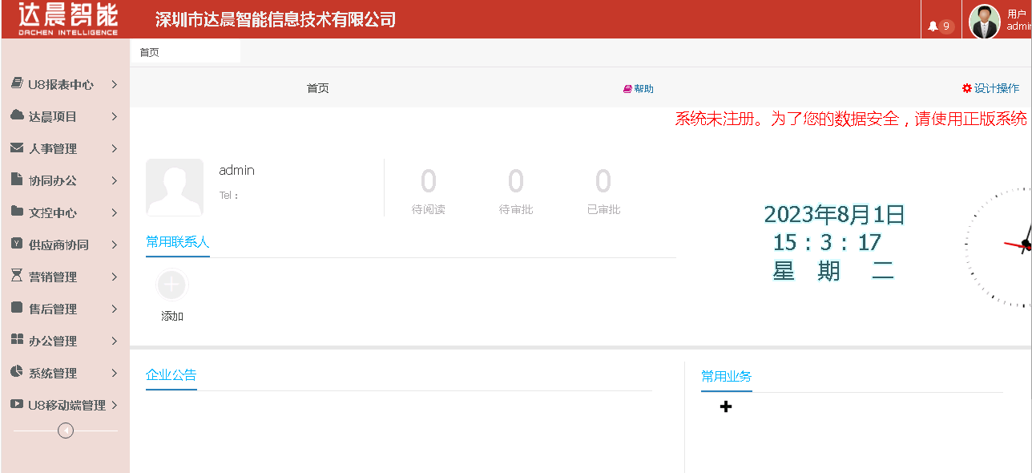This screenshot has height=473, width=1032.
Task: Click the 供应商协同 sidebar icon
Action: pyautogui.click(x=17, y=244)
